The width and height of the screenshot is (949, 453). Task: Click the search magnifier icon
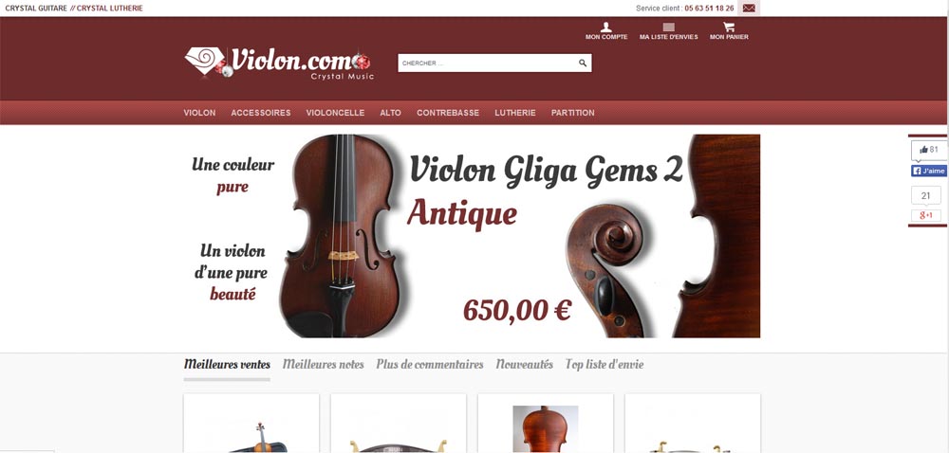pos(583,63)
